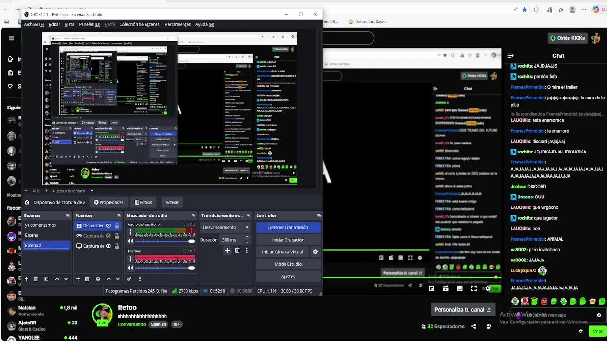Open the Editar menu
The width and height of the screenshot is (607, 341).
tap(55, 24)
